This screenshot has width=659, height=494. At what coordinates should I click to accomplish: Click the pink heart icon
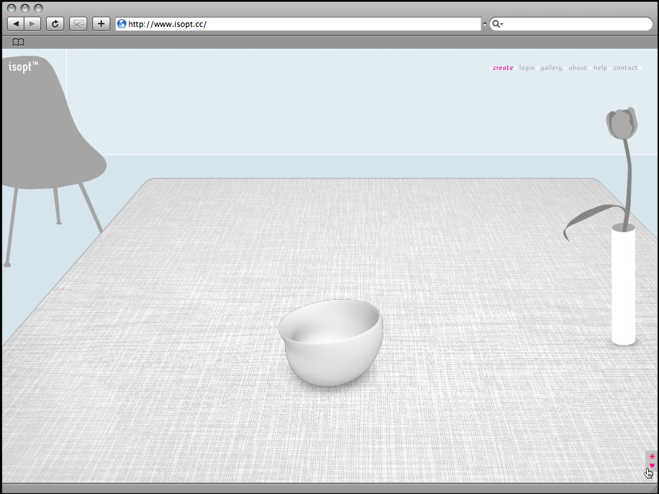(652, 465)
